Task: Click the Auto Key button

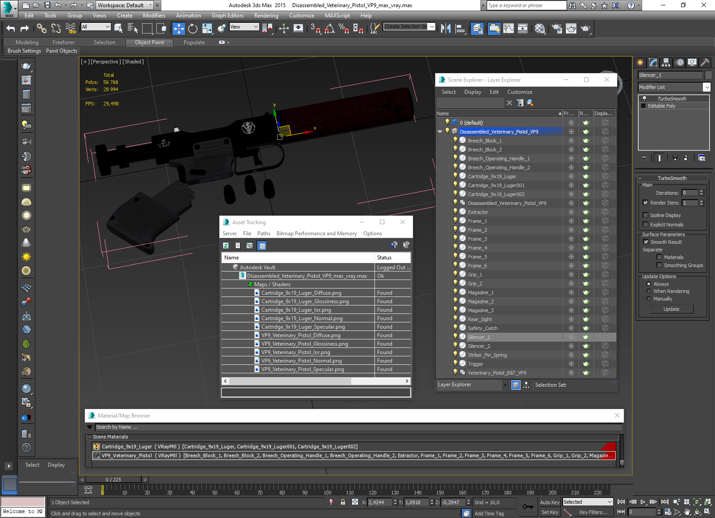Action: 550,502
